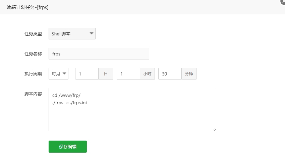Place cursor on the cd /www/frp/ line
Screen dimensions: 285x166
point(66,96)
